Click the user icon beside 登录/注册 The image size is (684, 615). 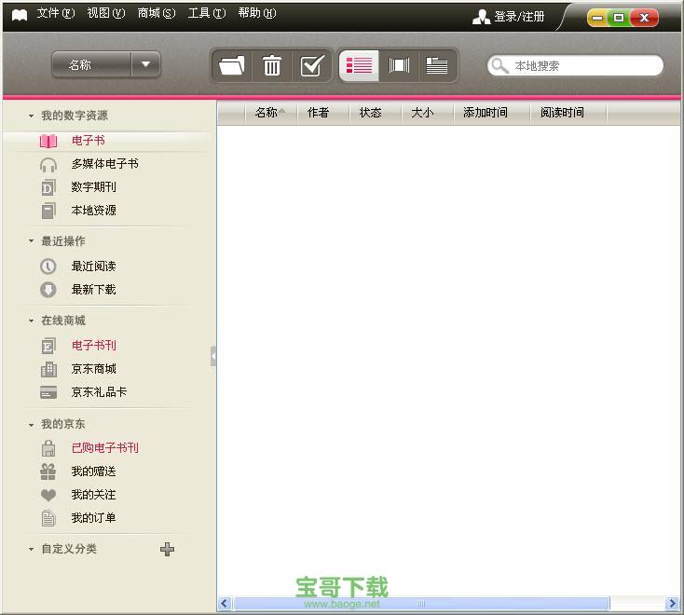(x=481, y=17)
